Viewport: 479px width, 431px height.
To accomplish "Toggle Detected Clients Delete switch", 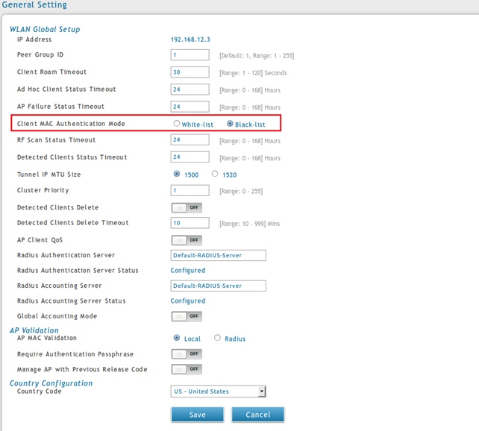I will coord(187,208).
